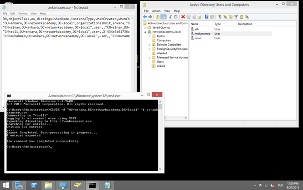Click the Cut scissors icon
Screen dimensions: 303x190
(x=170, y=17)
